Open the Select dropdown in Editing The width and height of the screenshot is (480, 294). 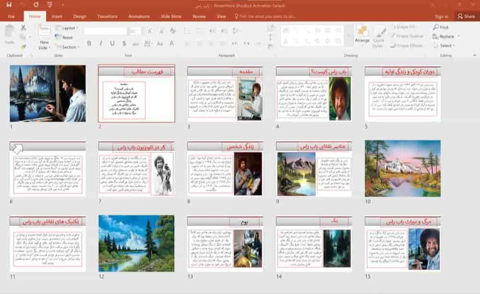point(445,45)
